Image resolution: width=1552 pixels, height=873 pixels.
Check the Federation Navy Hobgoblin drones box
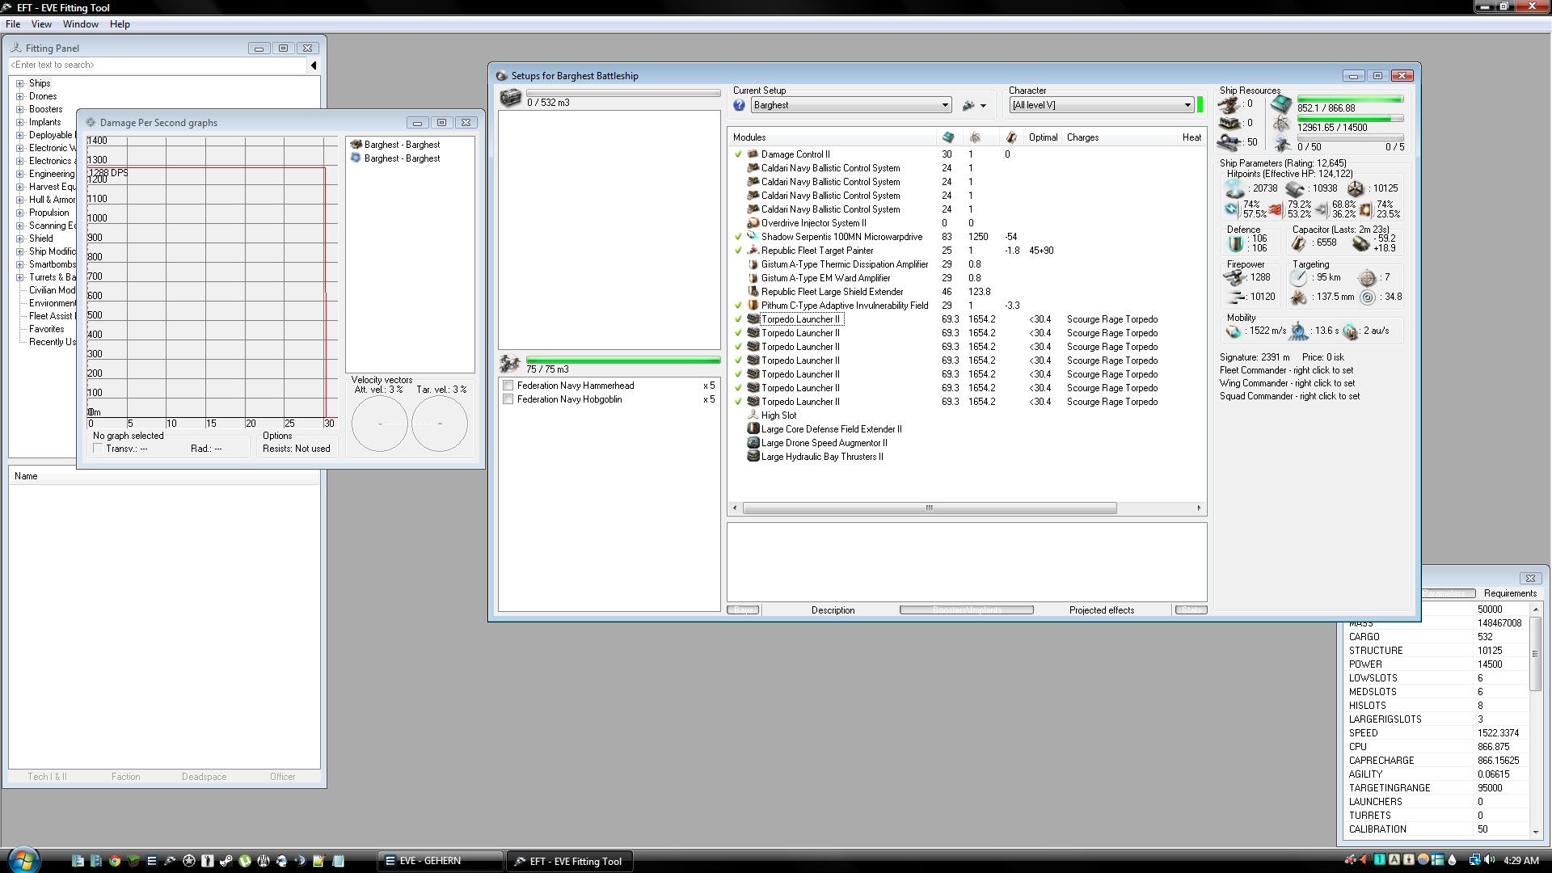click(508, 399)
